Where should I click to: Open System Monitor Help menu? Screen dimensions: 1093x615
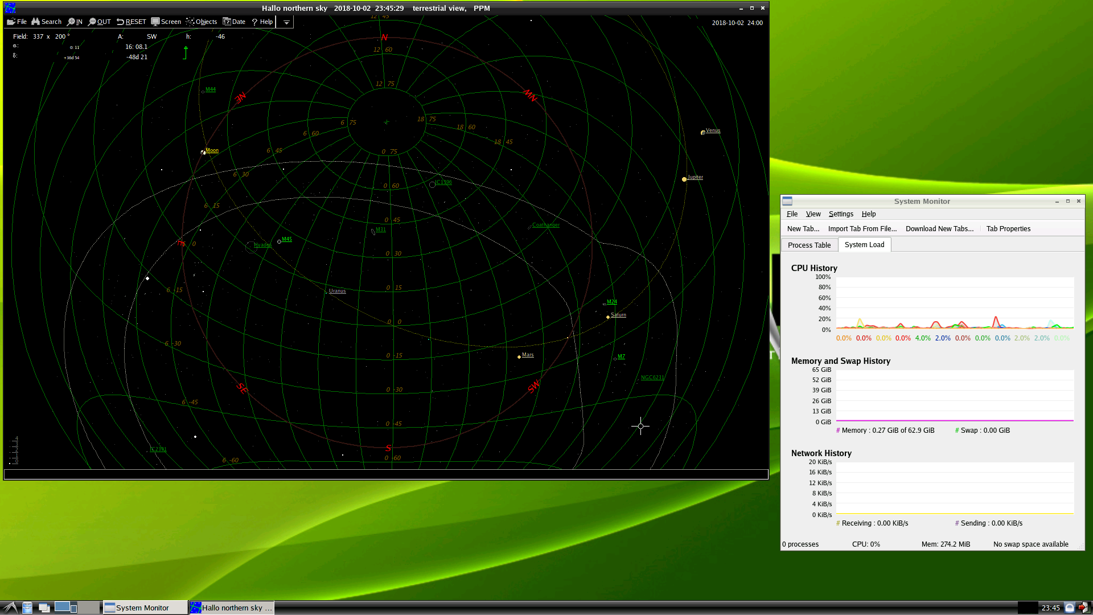coord(869,214)
